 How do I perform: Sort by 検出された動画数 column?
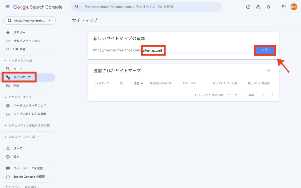(259, 83)
